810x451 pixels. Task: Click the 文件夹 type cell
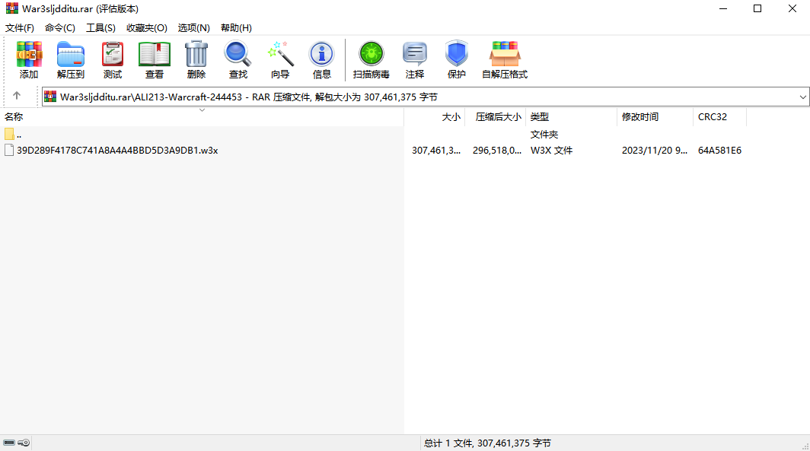point(544,134)
